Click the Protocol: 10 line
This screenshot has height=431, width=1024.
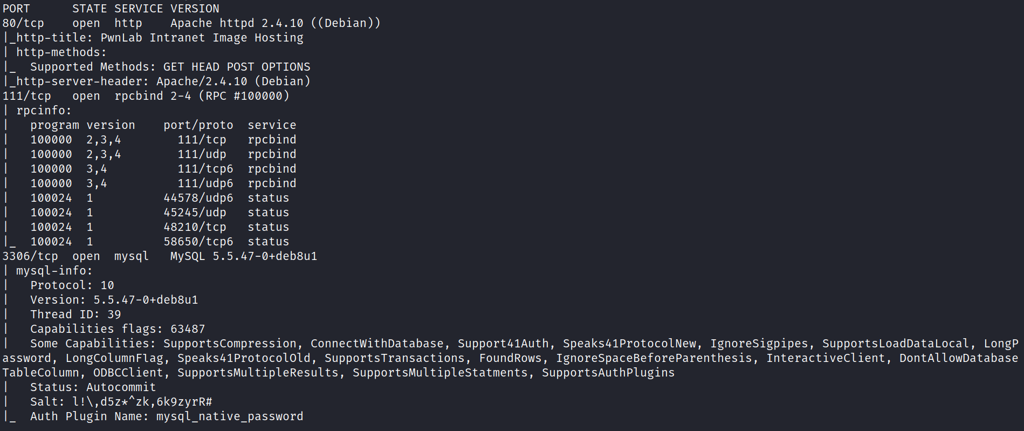tap(72, 285)
